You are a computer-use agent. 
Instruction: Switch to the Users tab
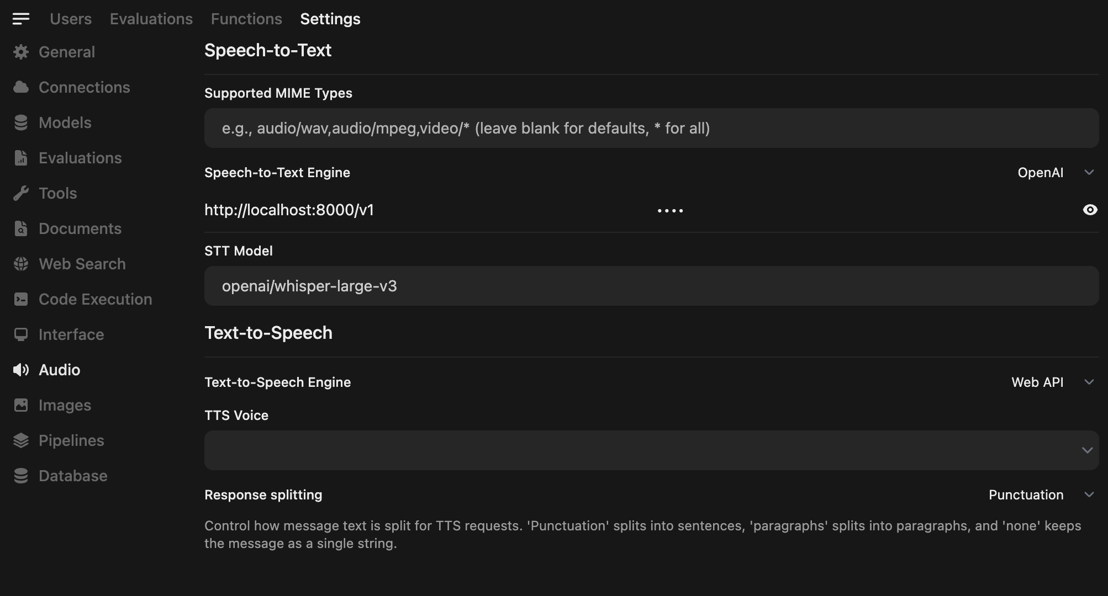pyautogui.click(x=71, y=19)
